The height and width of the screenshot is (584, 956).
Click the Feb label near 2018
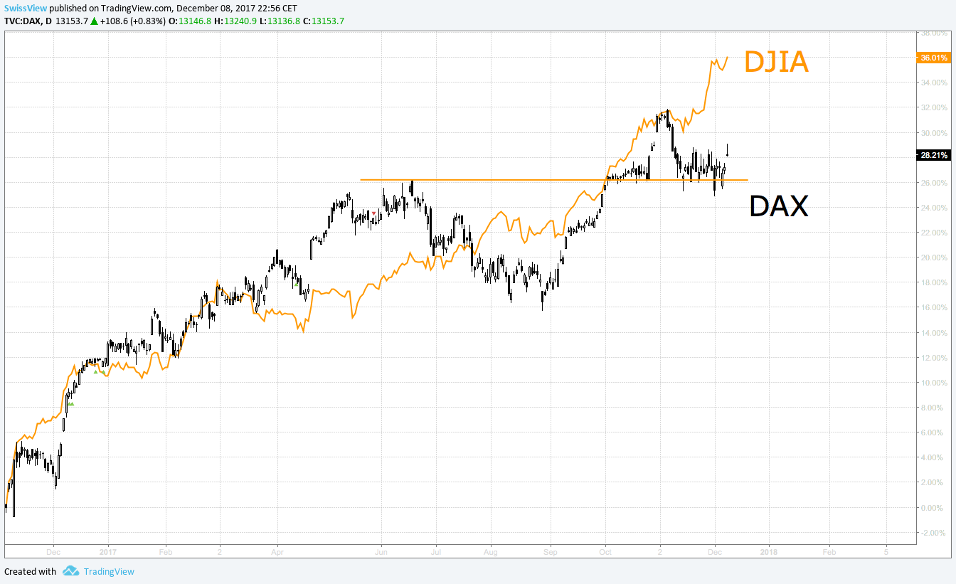[x=829, y=551]
